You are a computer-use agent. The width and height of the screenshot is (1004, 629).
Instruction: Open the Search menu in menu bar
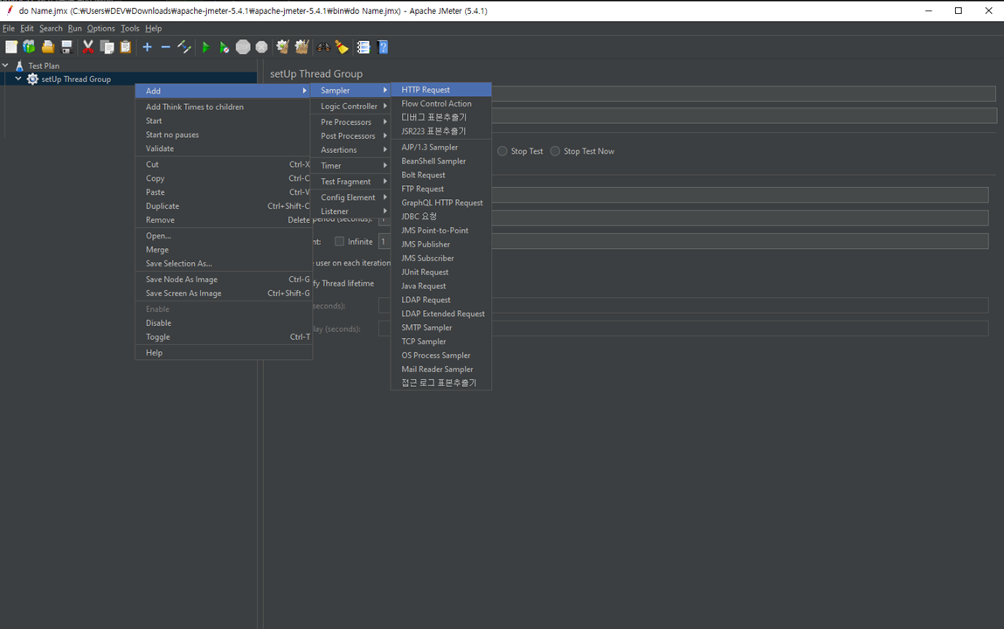(51, 28)
